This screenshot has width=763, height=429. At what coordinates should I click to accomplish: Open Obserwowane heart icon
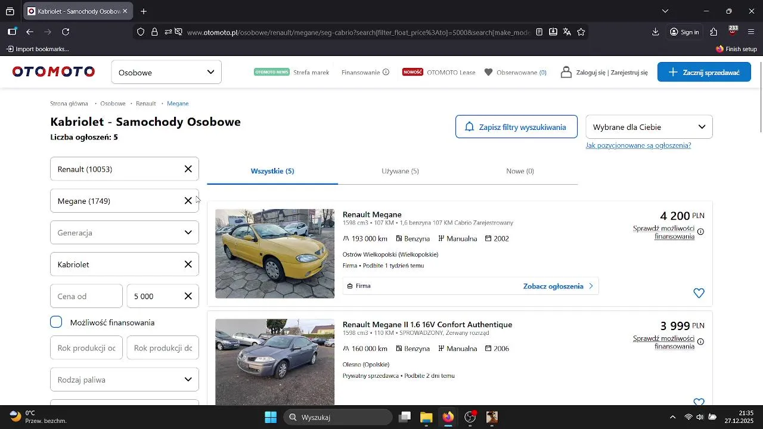pyautogui.click(x=489, y=72)
